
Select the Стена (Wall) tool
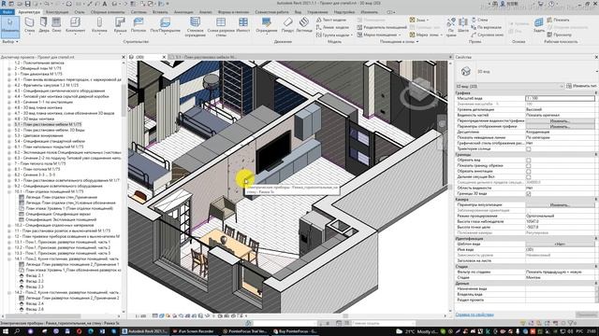pyautogui.click(x=29, y=25)
